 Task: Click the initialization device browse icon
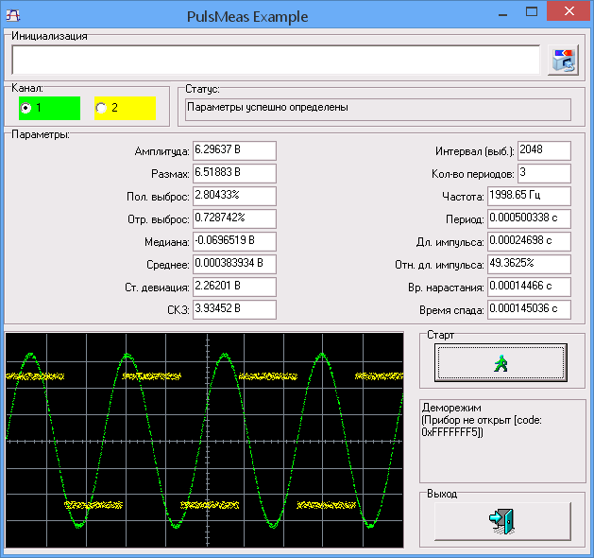tap(563, 60)
